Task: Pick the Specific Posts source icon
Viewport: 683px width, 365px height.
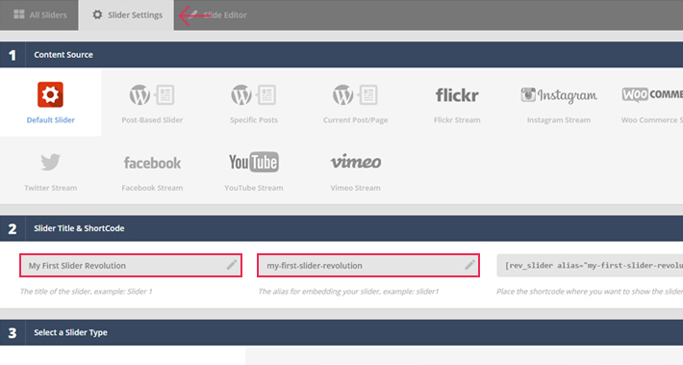Action: tap(254, 95)
